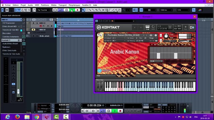Toggle the toolbar Cycle loop button
Image resolution: width=214 pixels, height=120 pixels.
61,10
